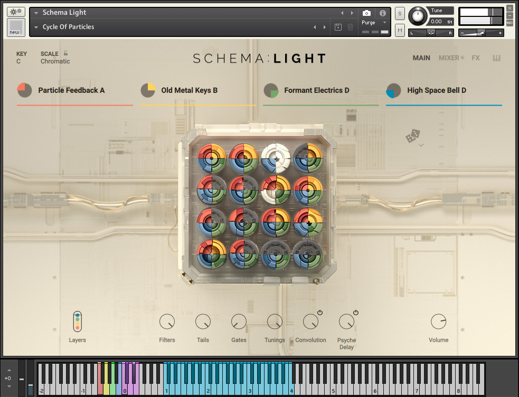Click the Layers capsule icon
This screenshot has width=519, height=397.
(x=78, y=322)
